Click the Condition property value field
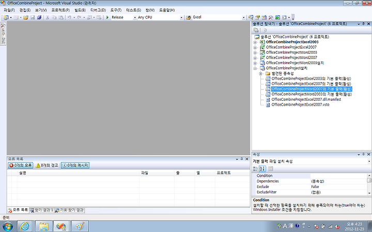The image size is (372, 232). (338, 176)
